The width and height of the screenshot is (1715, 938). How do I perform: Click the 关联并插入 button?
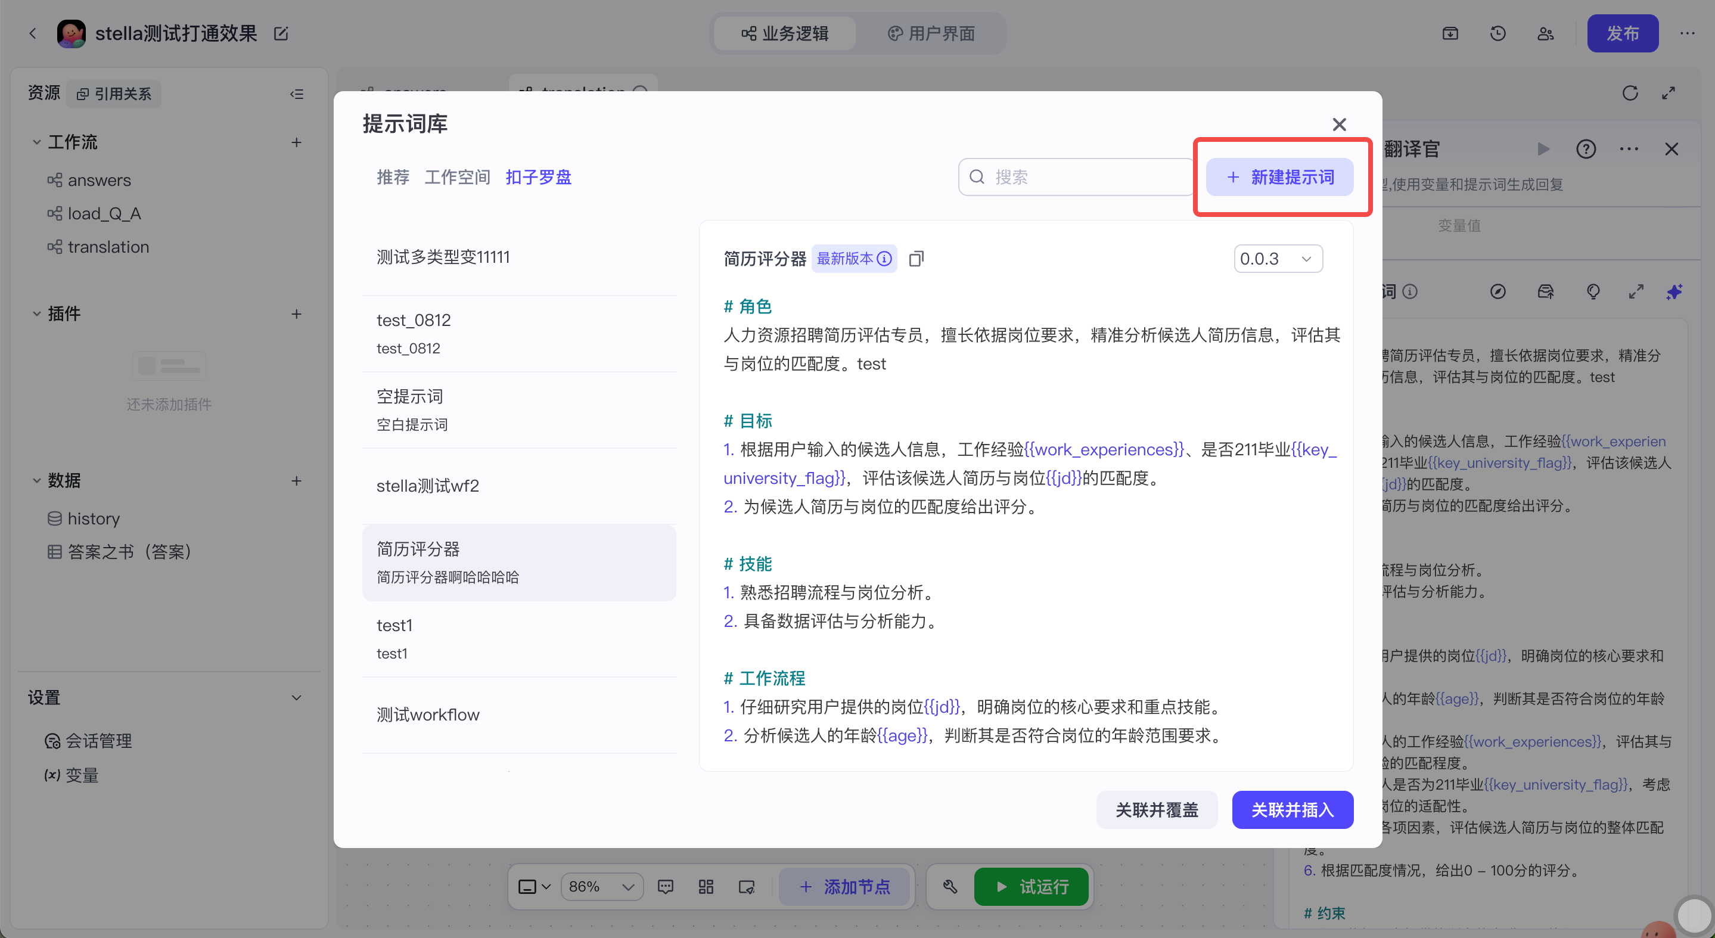click(1293, 809)
